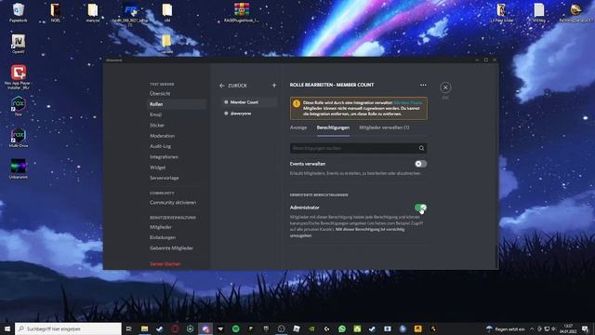
Task: Open the three-dots role options menu
Action: [x=423, y=85]
